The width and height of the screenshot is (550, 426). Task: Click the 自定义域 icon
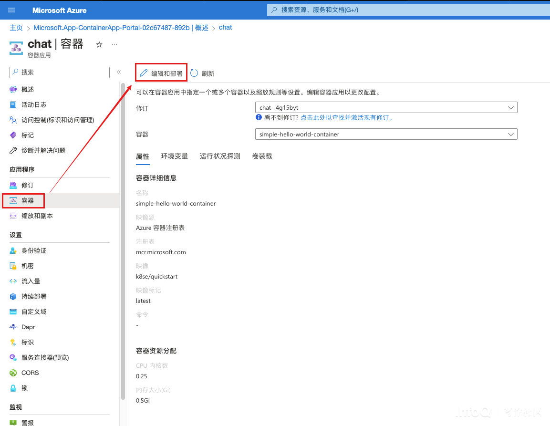pos(13,312)
